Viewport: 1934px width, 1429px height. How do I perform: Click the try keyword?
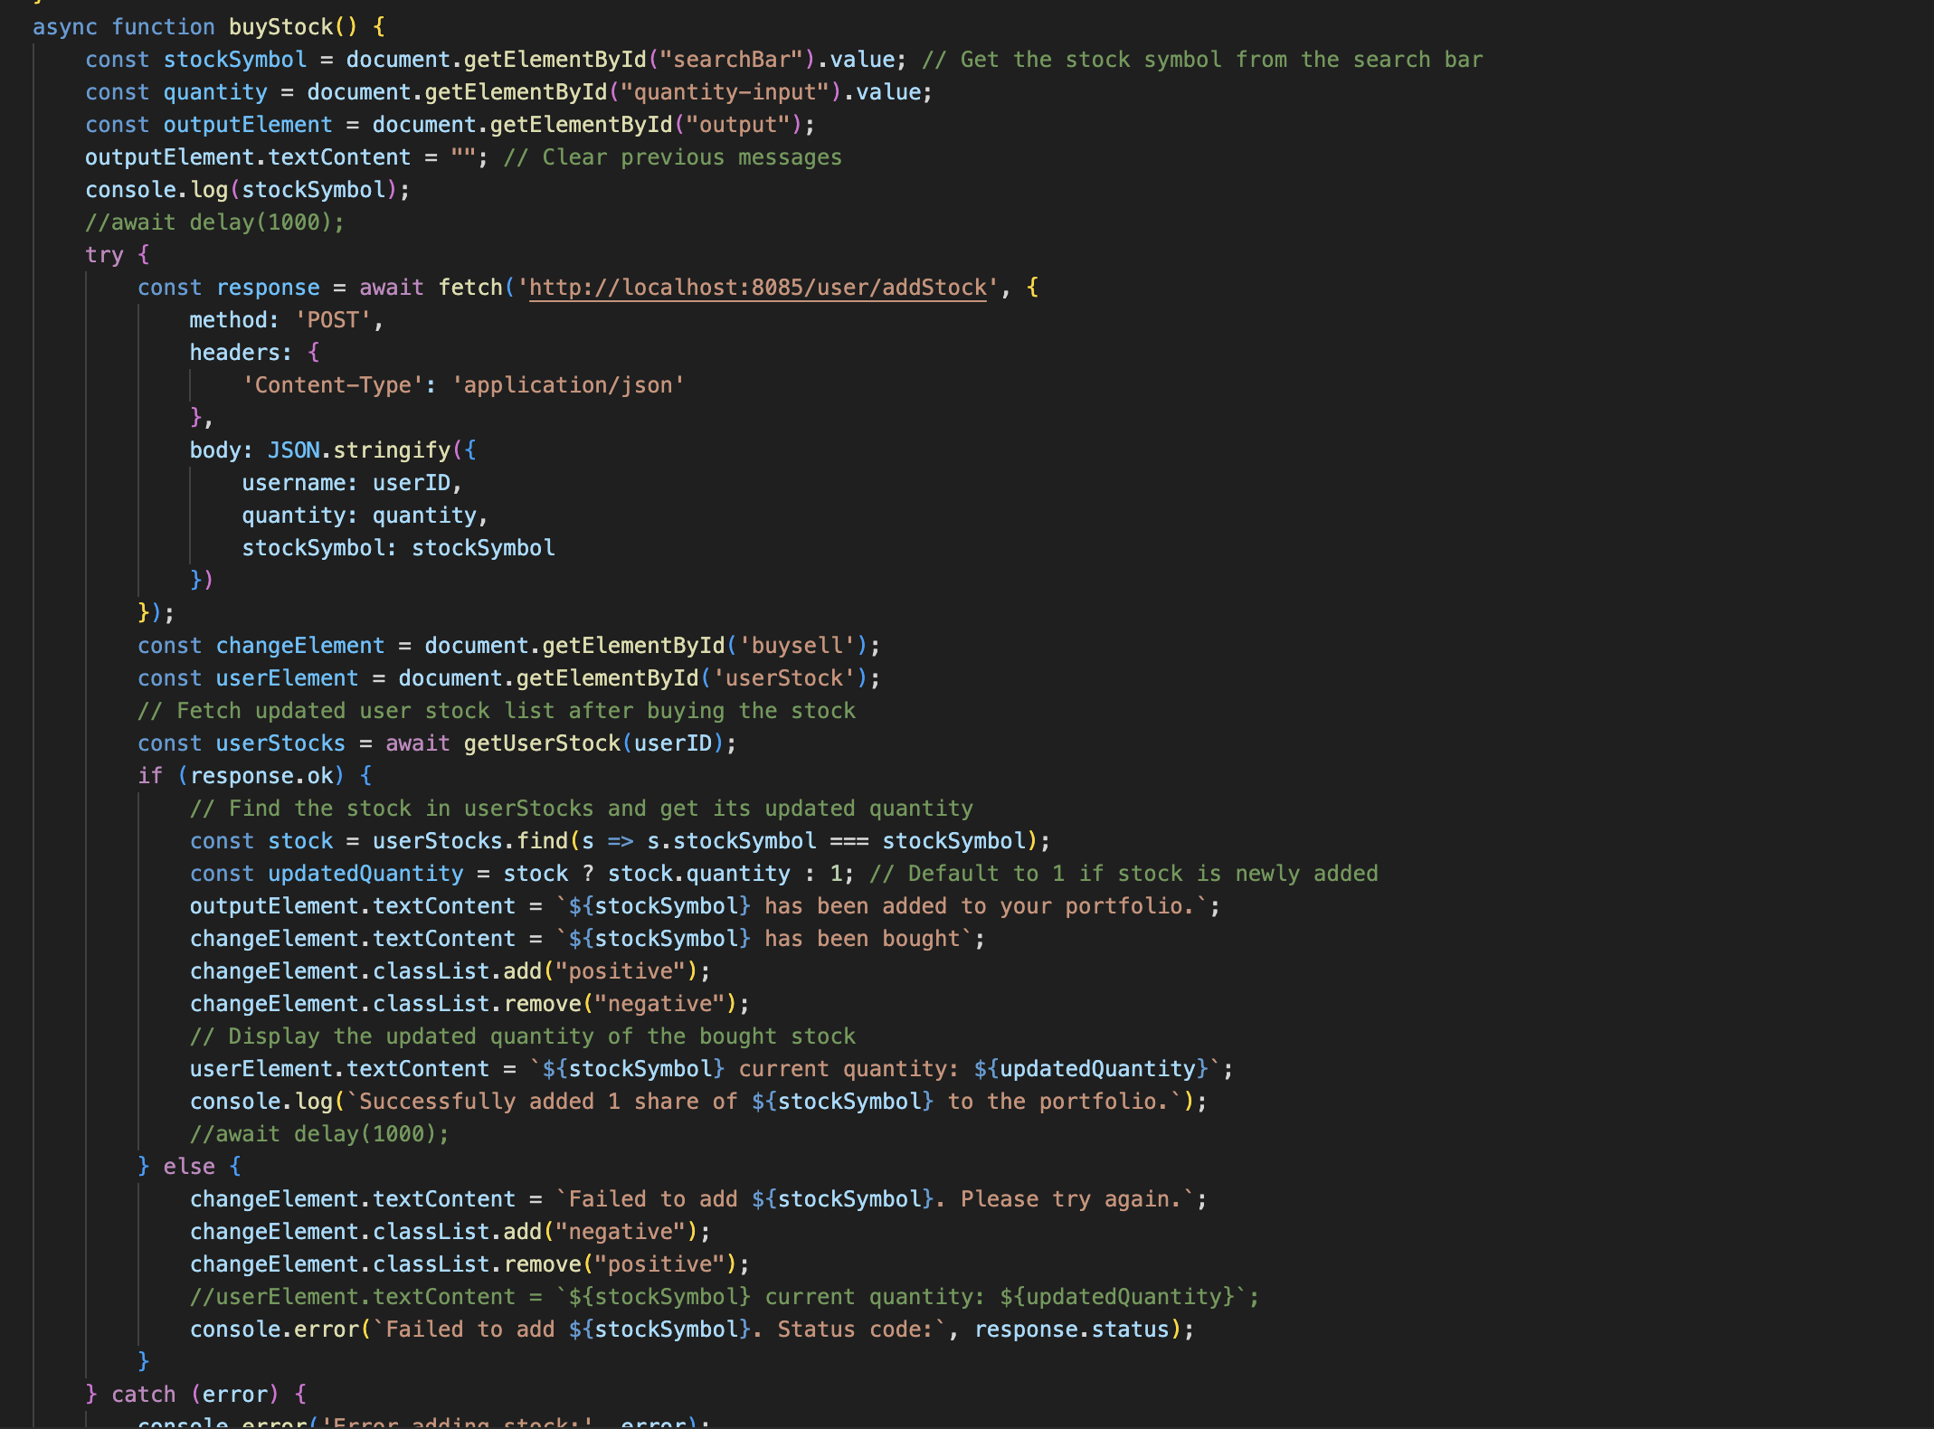coord(104,255)
